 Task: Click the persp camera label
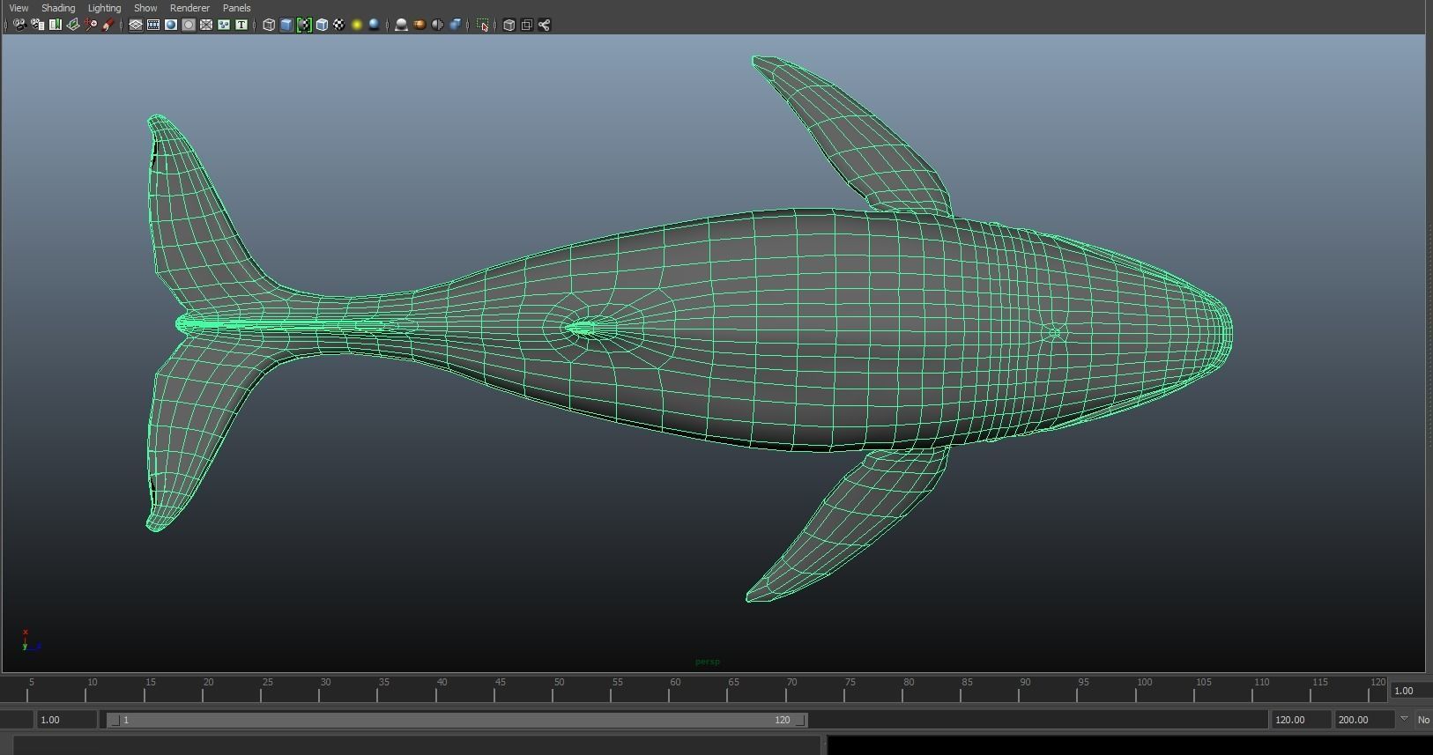pos(707,662)
